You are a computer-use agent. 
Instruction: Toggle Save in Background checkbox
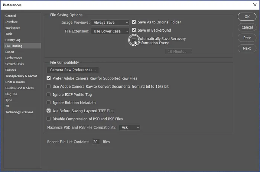pos(134,30)
